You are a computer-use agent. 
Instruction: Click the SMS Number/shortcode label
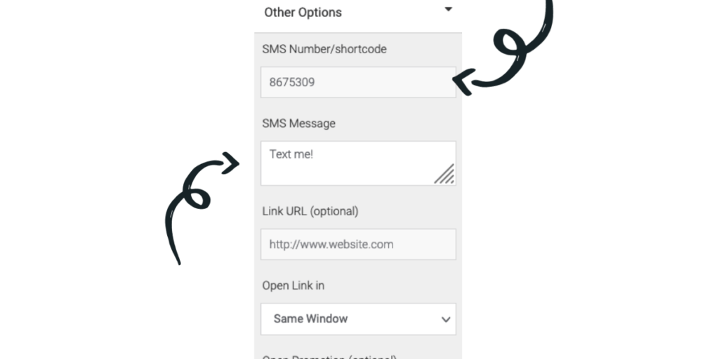324,49
